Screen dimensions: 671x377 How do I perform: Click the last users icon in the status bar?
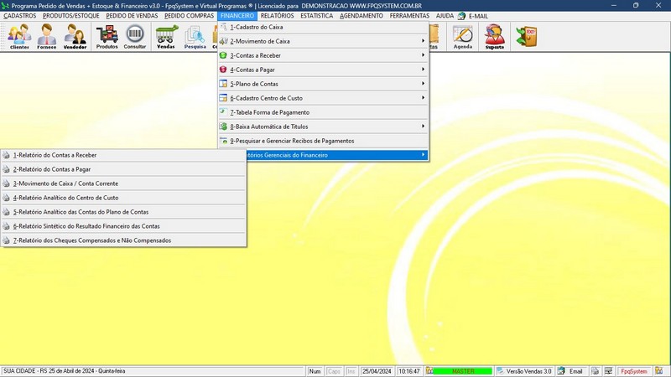coord(659,371)
